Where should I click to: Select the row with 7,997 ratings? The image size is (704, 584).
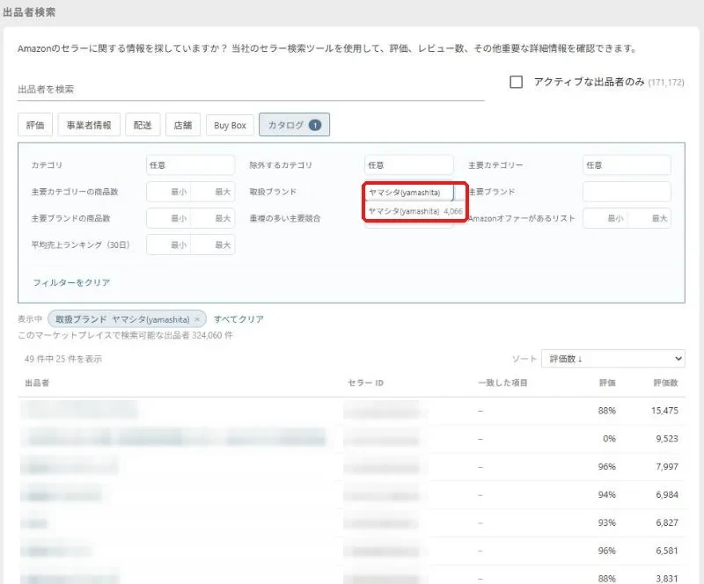click(351, 467)
